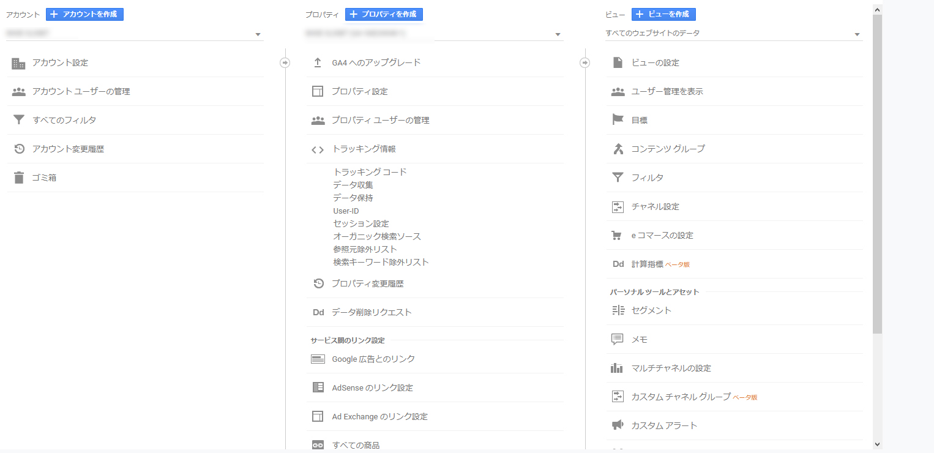Open the カスタム アラート text
934x453 pixels.
pos(664,425)
